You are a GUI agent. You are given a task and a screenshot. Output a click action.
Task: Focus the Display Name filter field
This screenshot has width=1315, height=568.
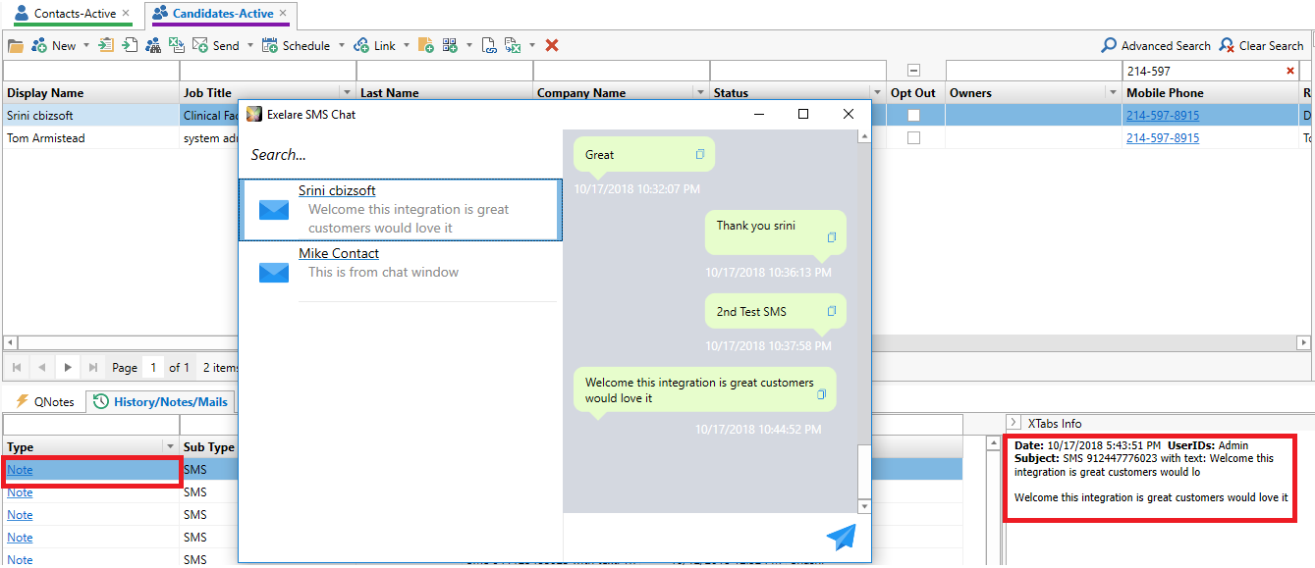point(90,71)
